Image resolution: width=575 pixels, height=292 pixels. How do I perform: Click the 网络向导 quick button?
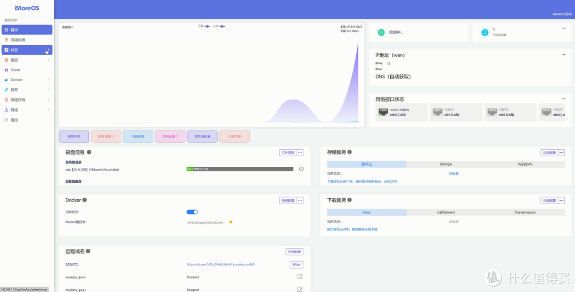(74, 136)
